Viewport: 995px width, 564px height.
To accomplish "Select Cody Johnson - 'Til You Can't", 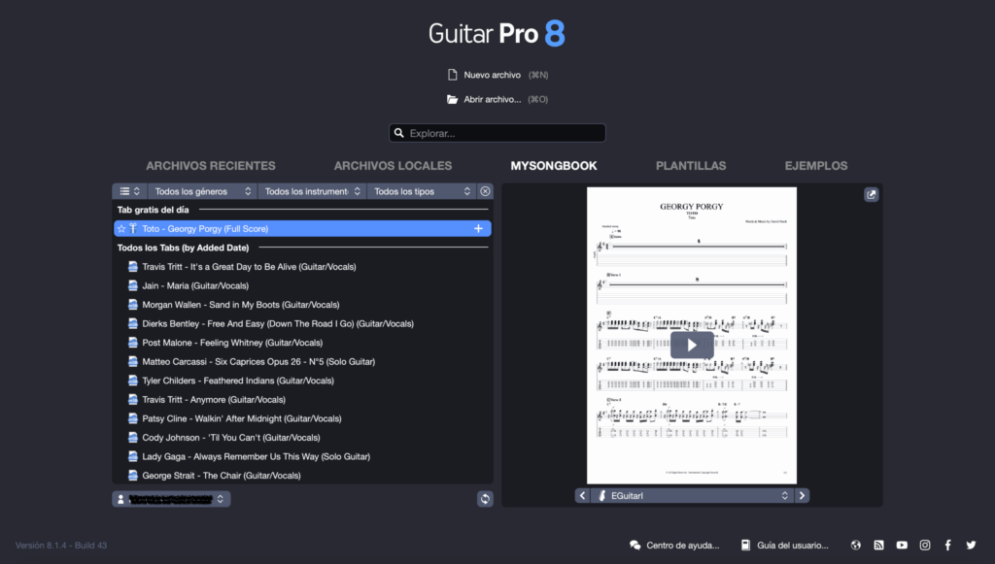I will [x=302, y=438].
